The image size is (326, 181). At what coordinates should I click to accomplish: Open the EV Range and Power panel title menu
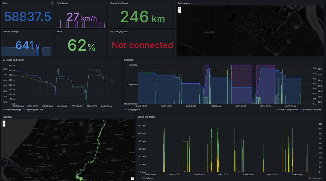(x=13, y=60)
